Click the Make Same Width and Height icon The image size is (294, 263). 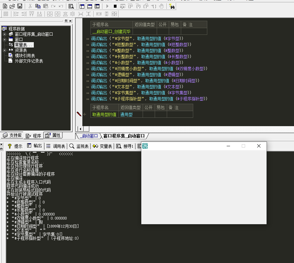click(114, 14)
